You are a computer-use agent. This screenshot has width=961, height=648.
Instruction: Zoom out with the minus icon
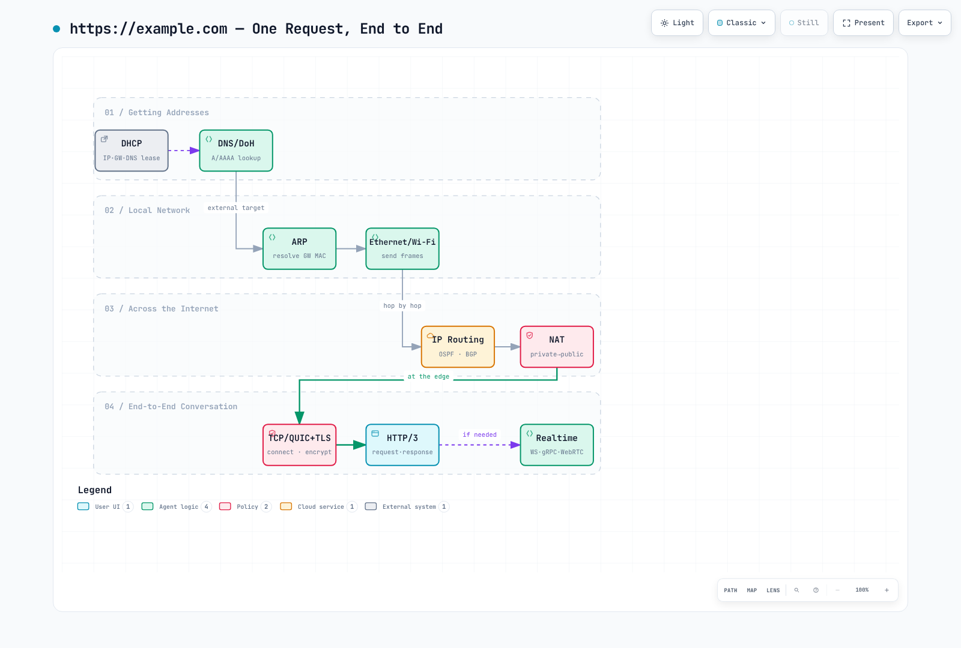pyautogui.click(x=837, y=590)
